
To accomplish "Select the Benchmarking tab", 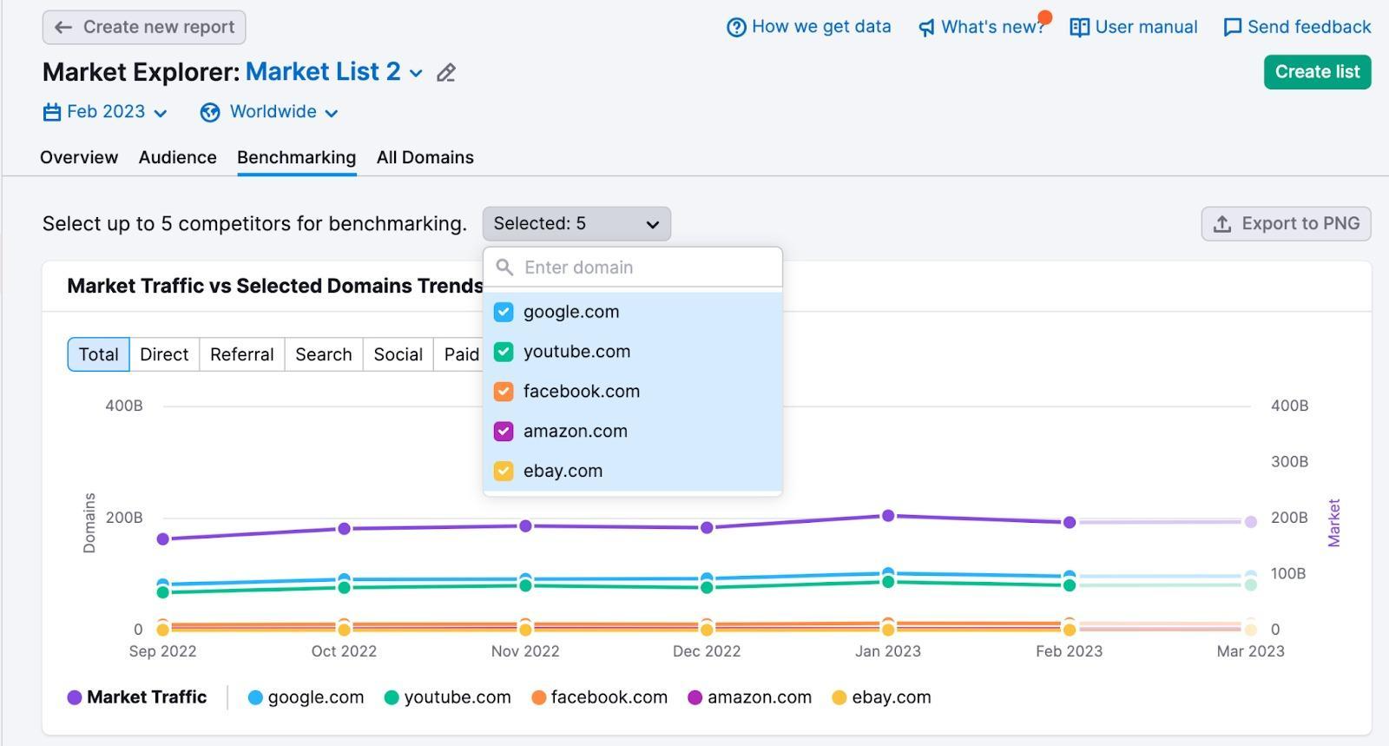I will coord(297,158).
